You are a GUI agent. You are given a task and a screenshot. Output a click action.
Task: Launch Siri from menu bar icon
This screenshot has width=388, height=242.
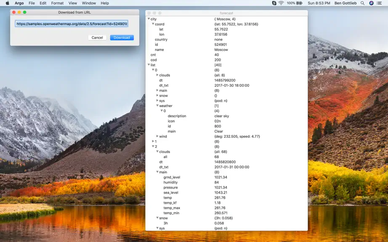point(371,3)
